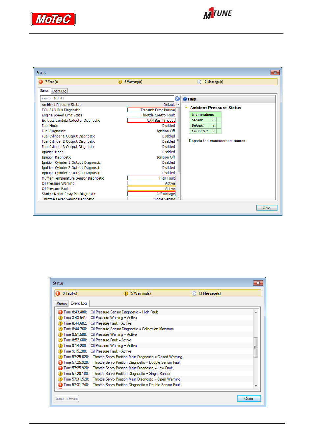The image size is (314, 444).
Task: Click the yellow warning icon beside 5 Warning(s) in upper window
Action: pos(120,82)
